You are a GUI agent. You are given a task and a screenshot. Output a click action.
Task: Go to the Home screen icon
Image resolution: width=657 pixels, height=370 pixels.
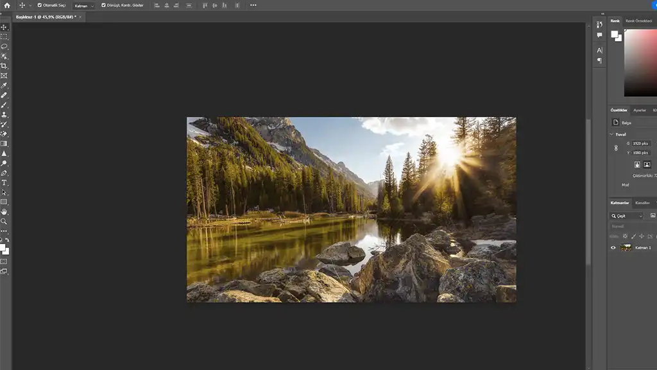6,5
